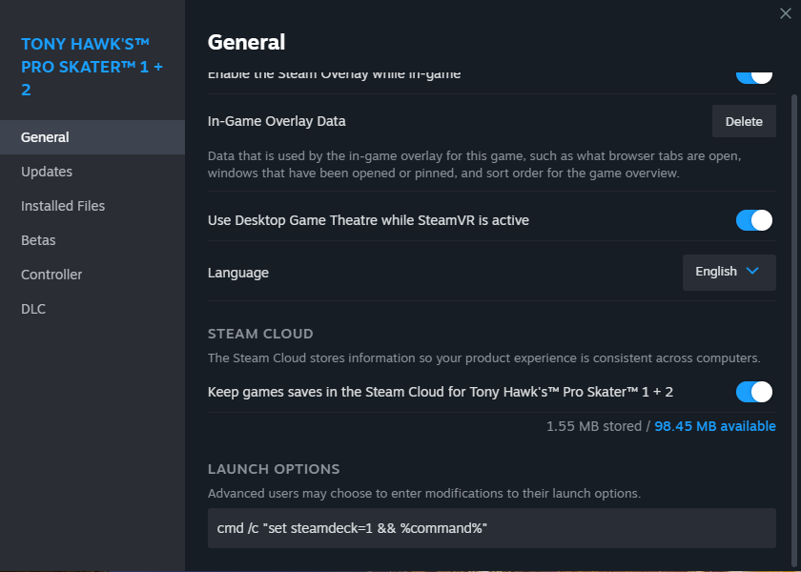Open the Language dropdown set to English

pos(729,272)
